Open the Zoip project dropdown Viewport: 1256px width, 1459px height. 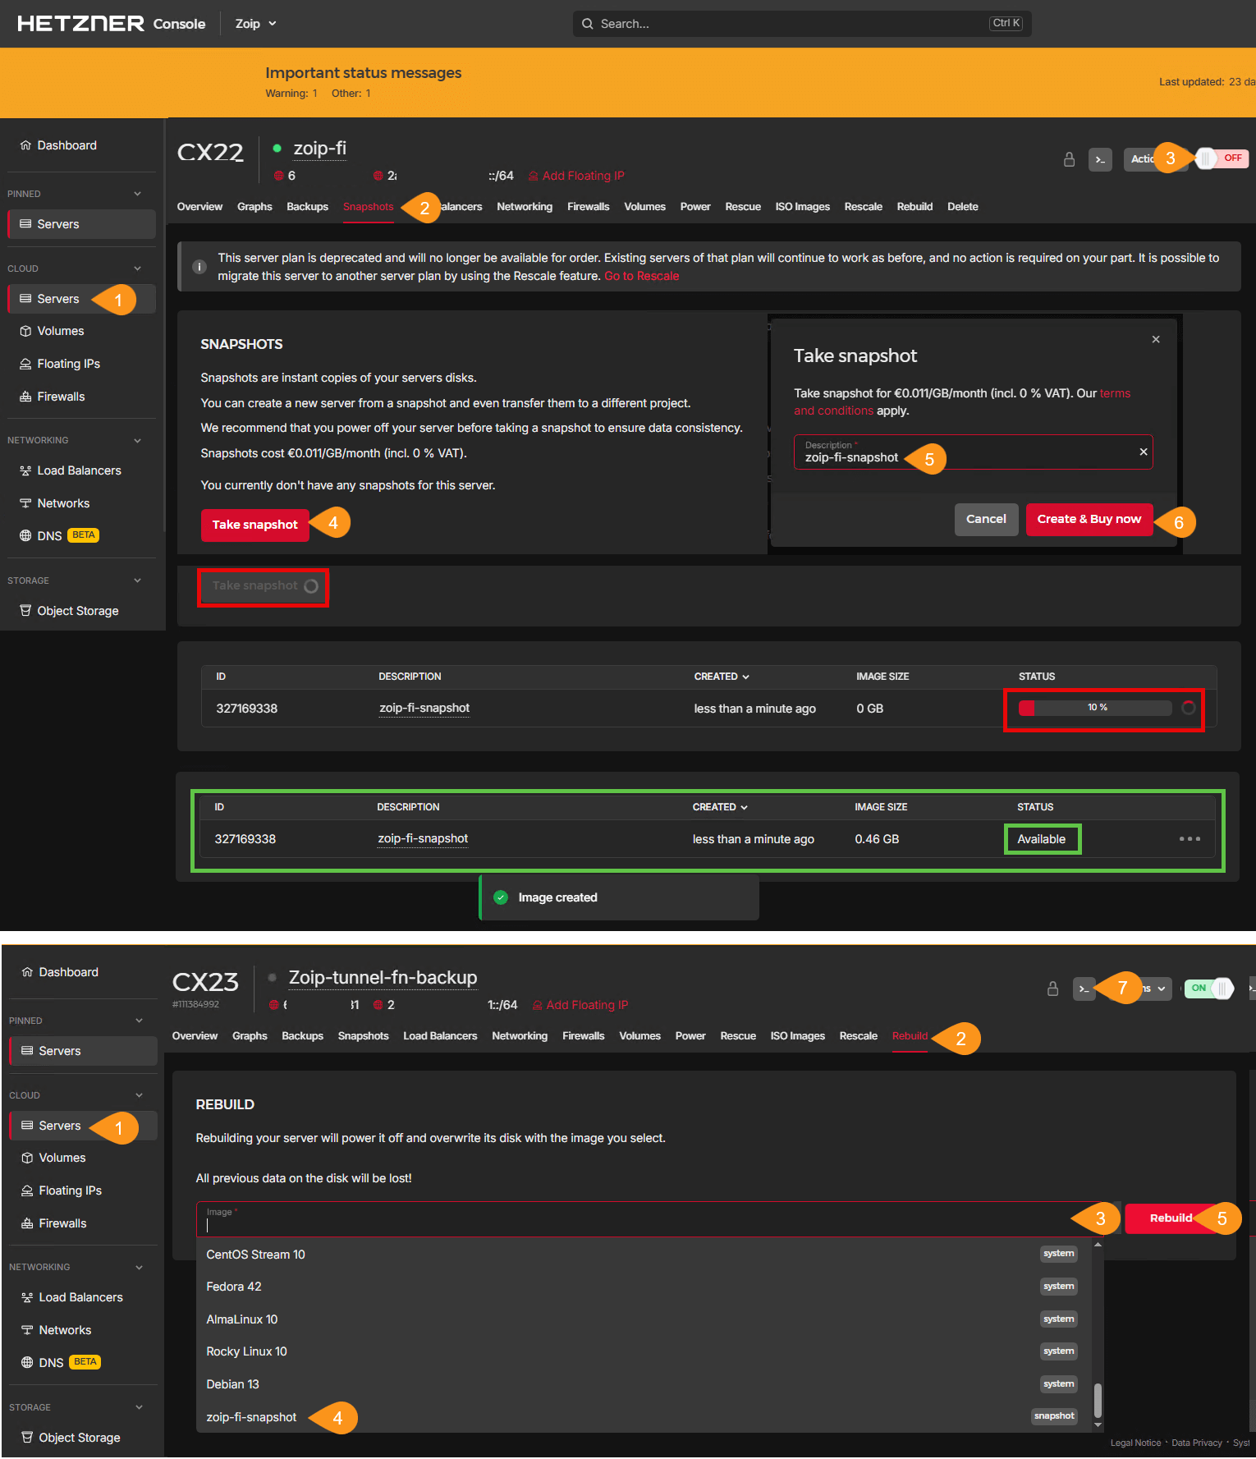tap(255, 24)
